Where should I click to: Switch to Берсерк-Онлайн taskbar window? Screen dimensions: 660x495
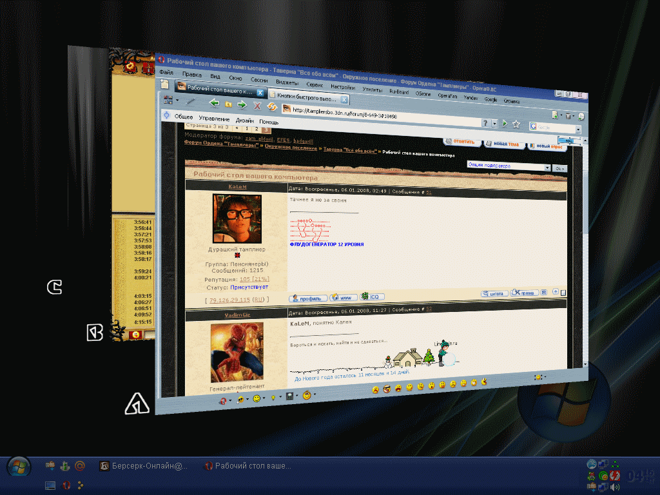[144, 466]
